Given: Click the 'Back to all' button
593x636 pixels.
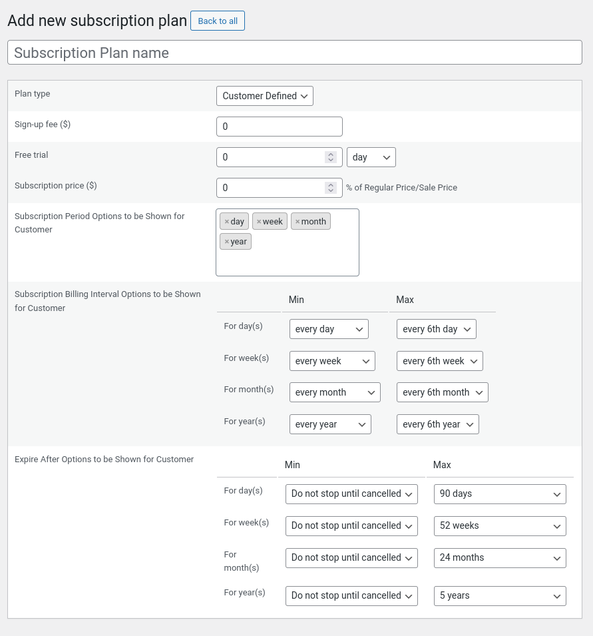Looking at the screenshot, I should [218, 21].
